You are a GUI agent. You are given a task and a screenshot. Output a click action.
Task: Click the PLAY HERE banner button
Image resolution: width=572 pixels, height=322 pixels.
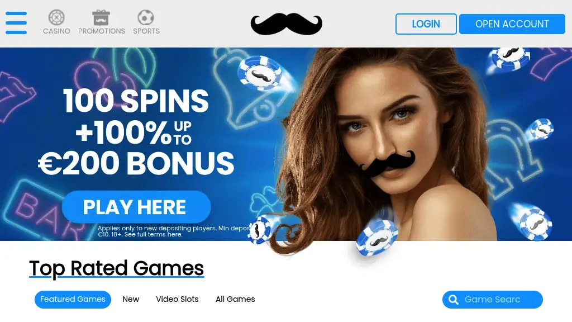point(136,207)
